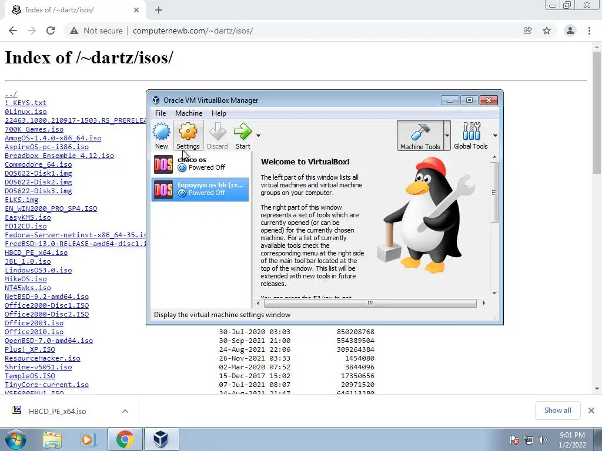Click scroll-up arrow in welcome pane
The height and width of the screenshot is (451, 602).
click(x=494, y=157)
